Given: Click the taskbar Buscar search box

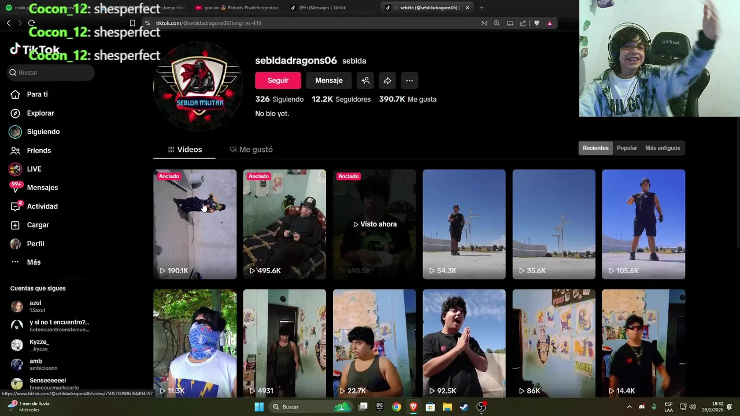Looking at the screenshot, I should point(311,407).
